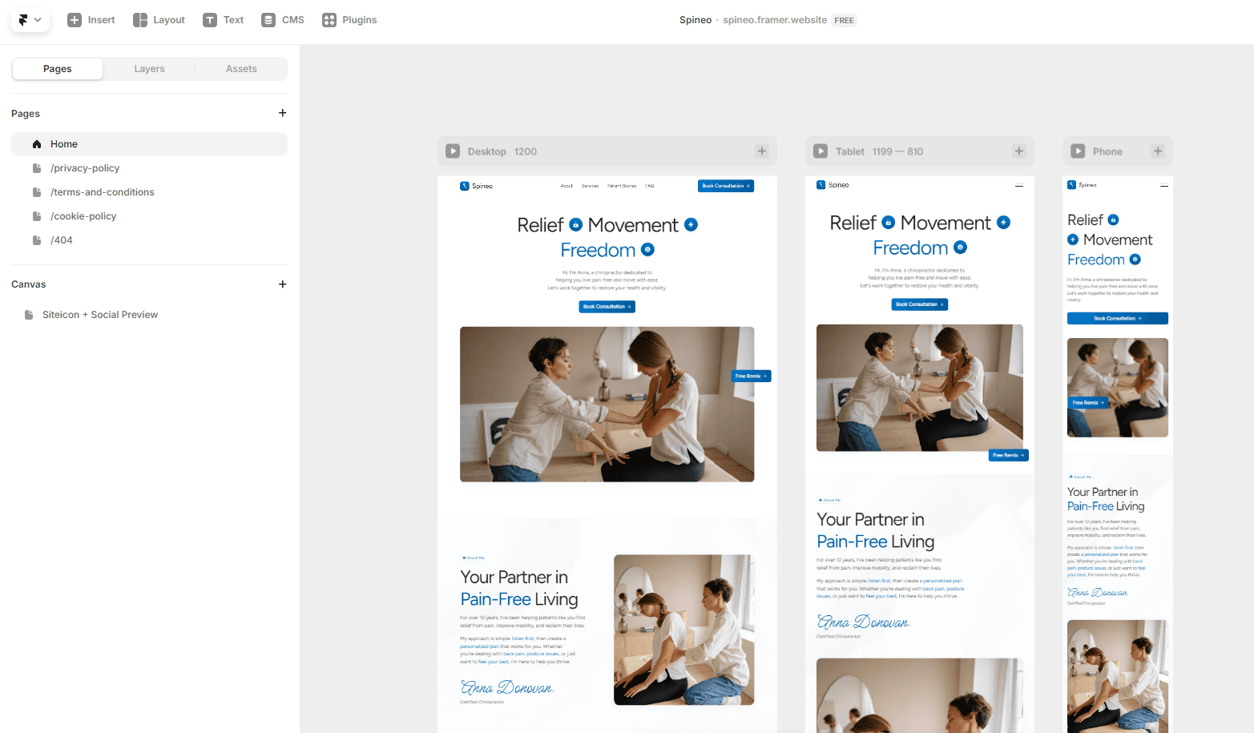Viewport: 1254px width, 733px height.
Task: Select the Desktop 'Freedom' headline text
Action: pyautogui.click(x=598, y=250)
